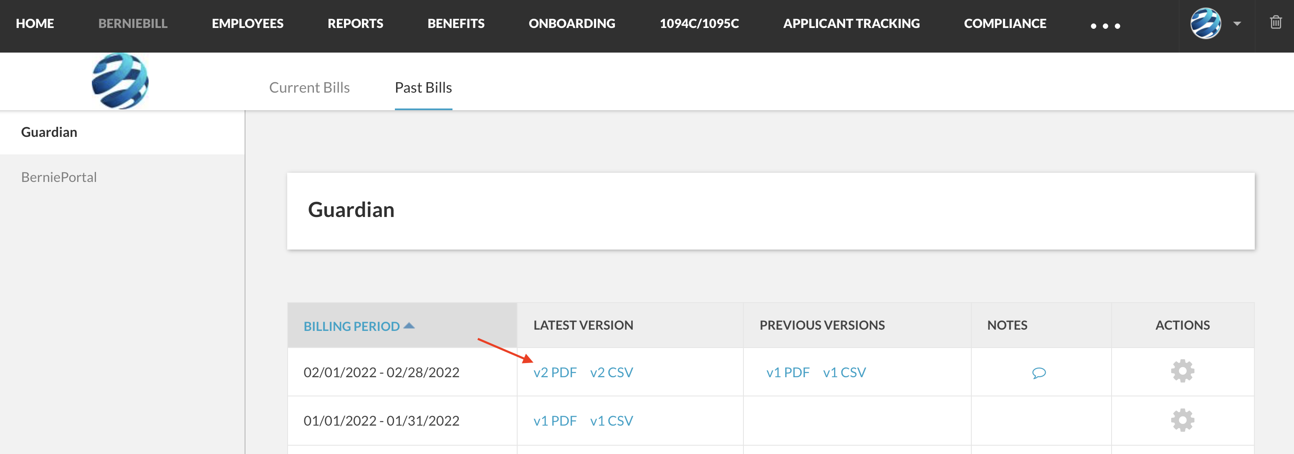Open BERNIEBILL navigation item

[x=133, y=24]
